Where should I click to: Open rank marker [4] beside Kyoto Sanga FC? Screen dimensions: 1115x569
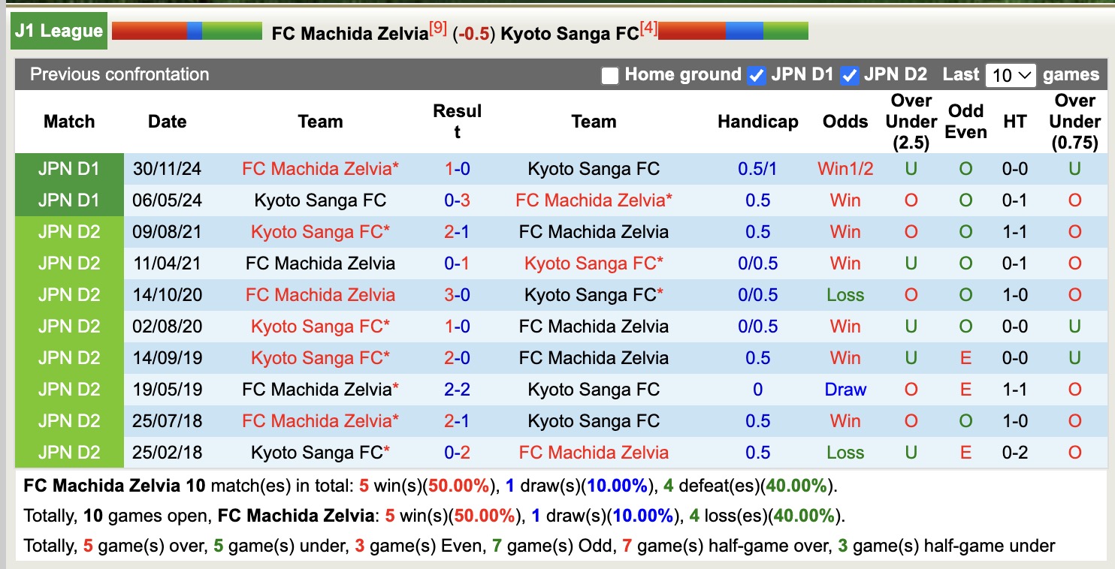pos(649,26)
